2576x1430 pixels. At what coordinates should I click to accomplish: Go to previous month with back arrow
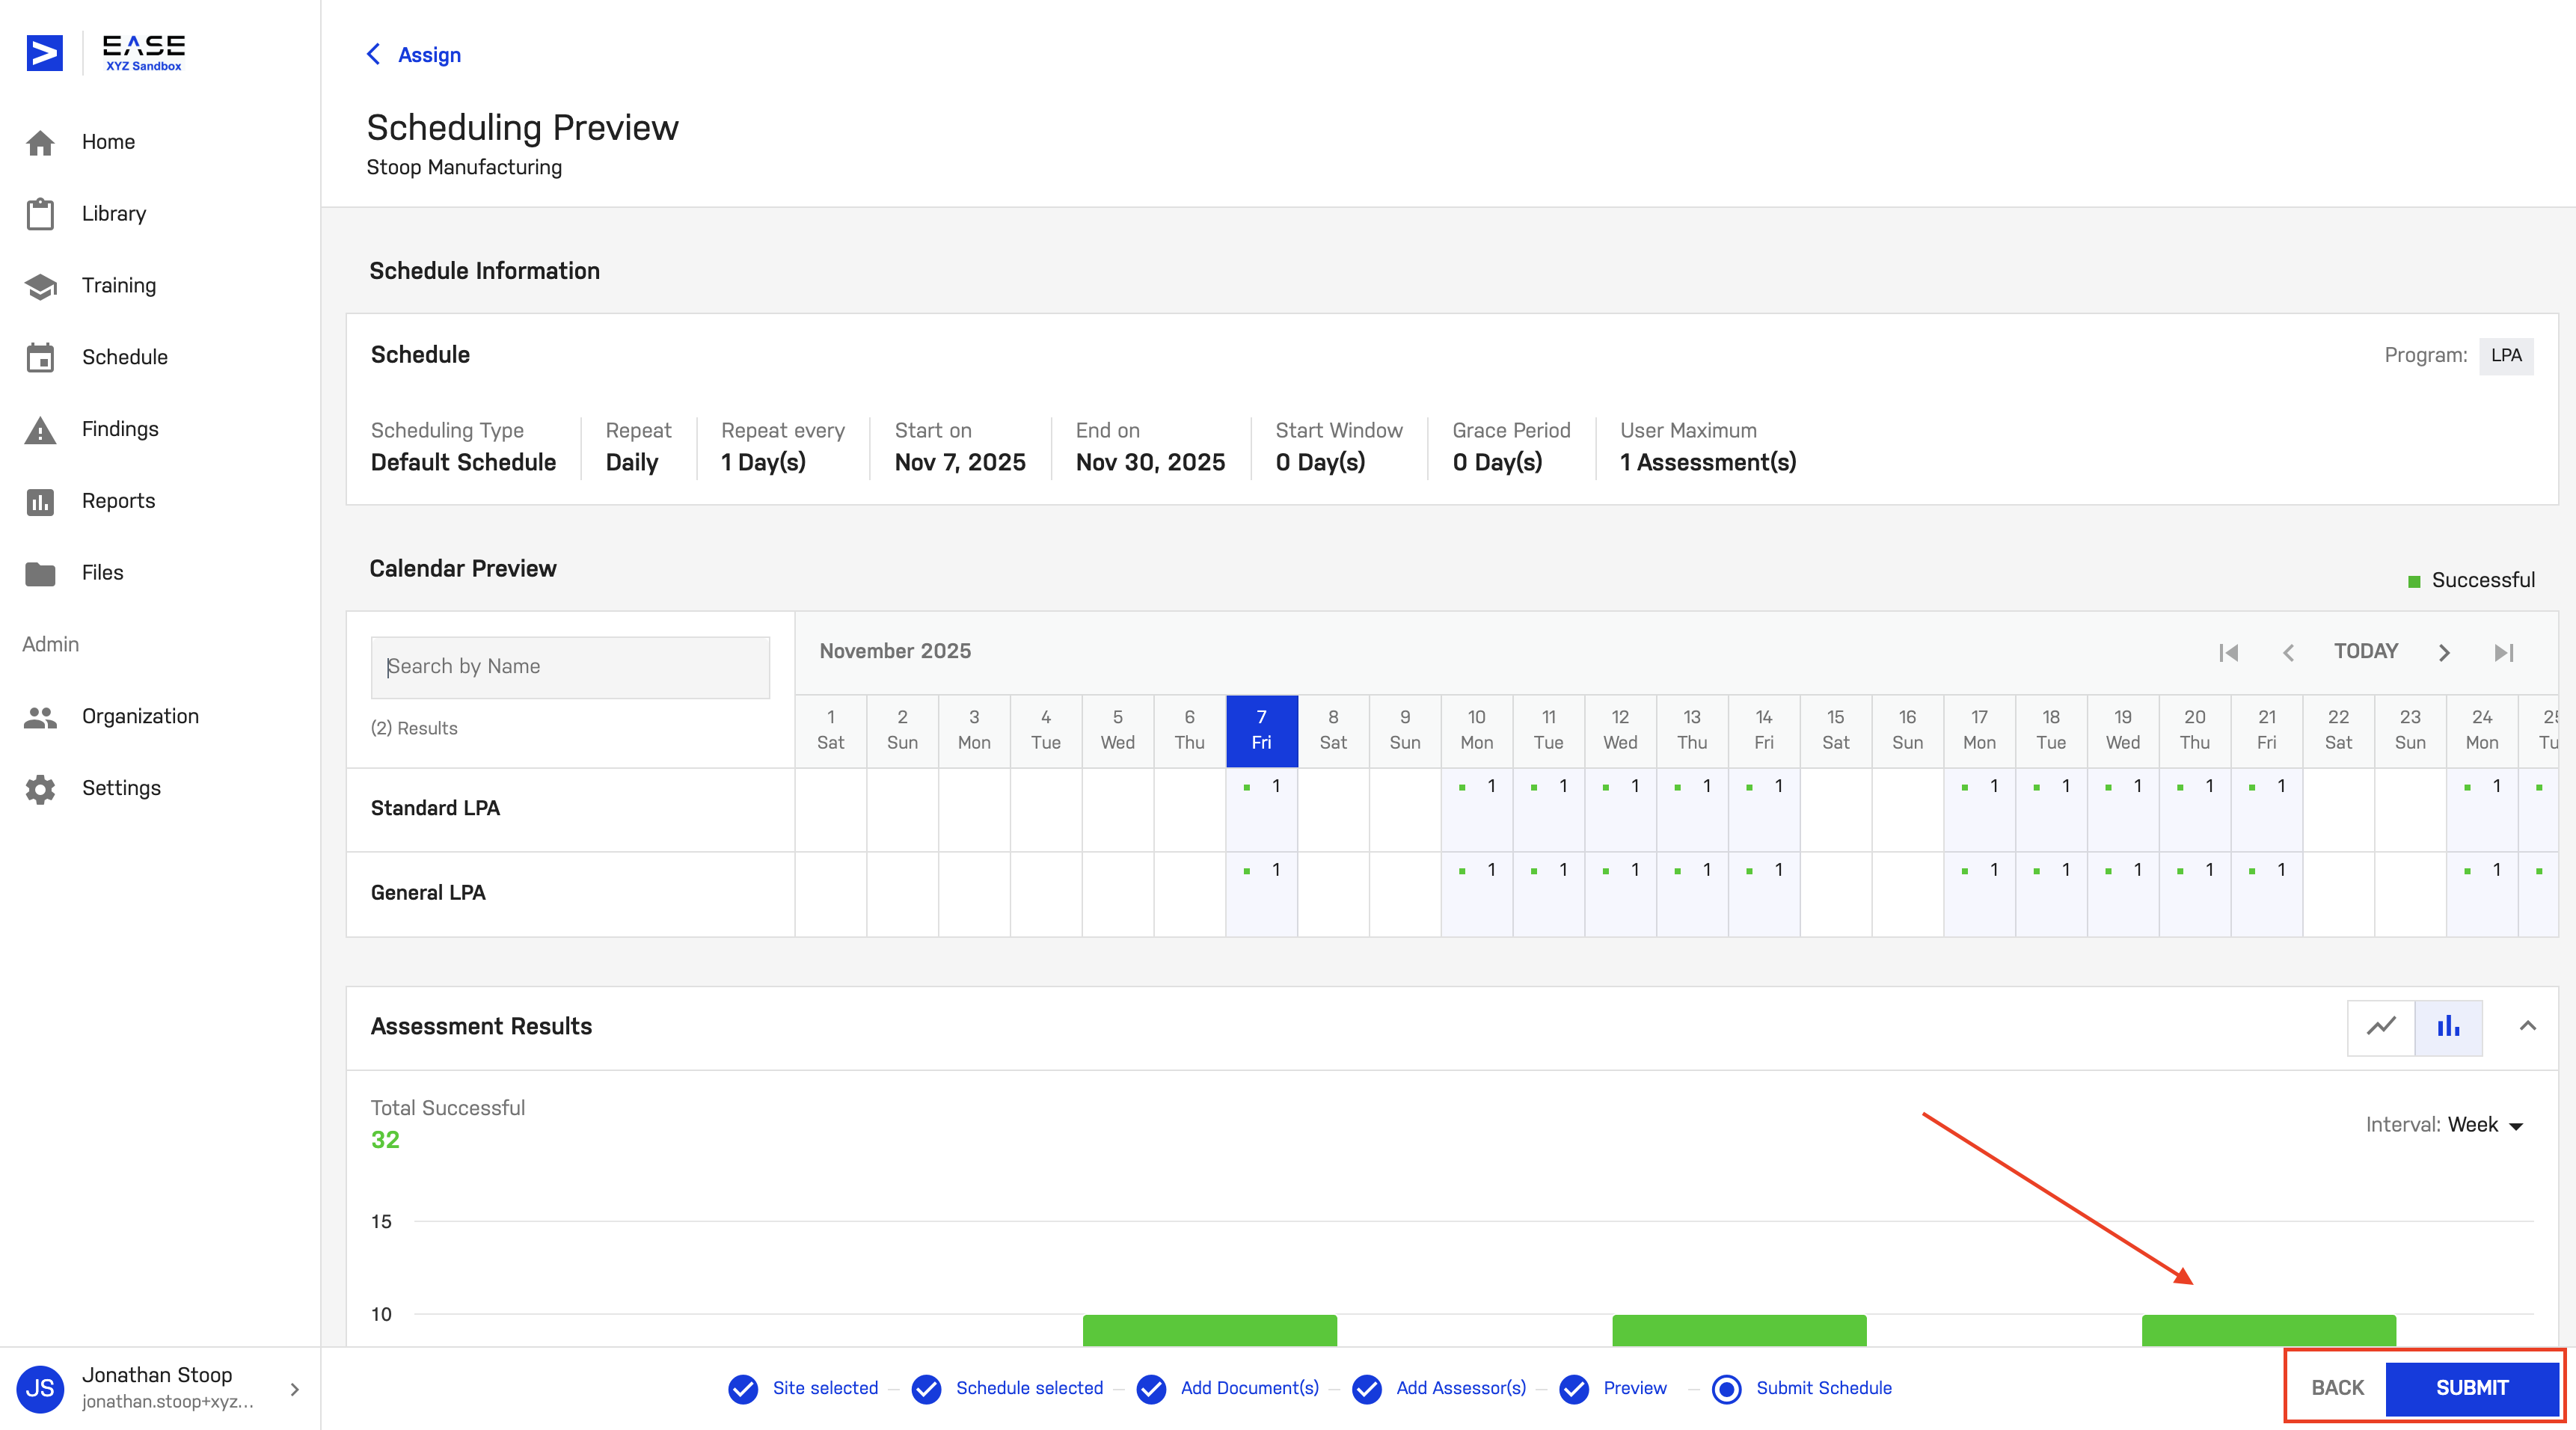pyautogui.click(x=2288, y=652)
